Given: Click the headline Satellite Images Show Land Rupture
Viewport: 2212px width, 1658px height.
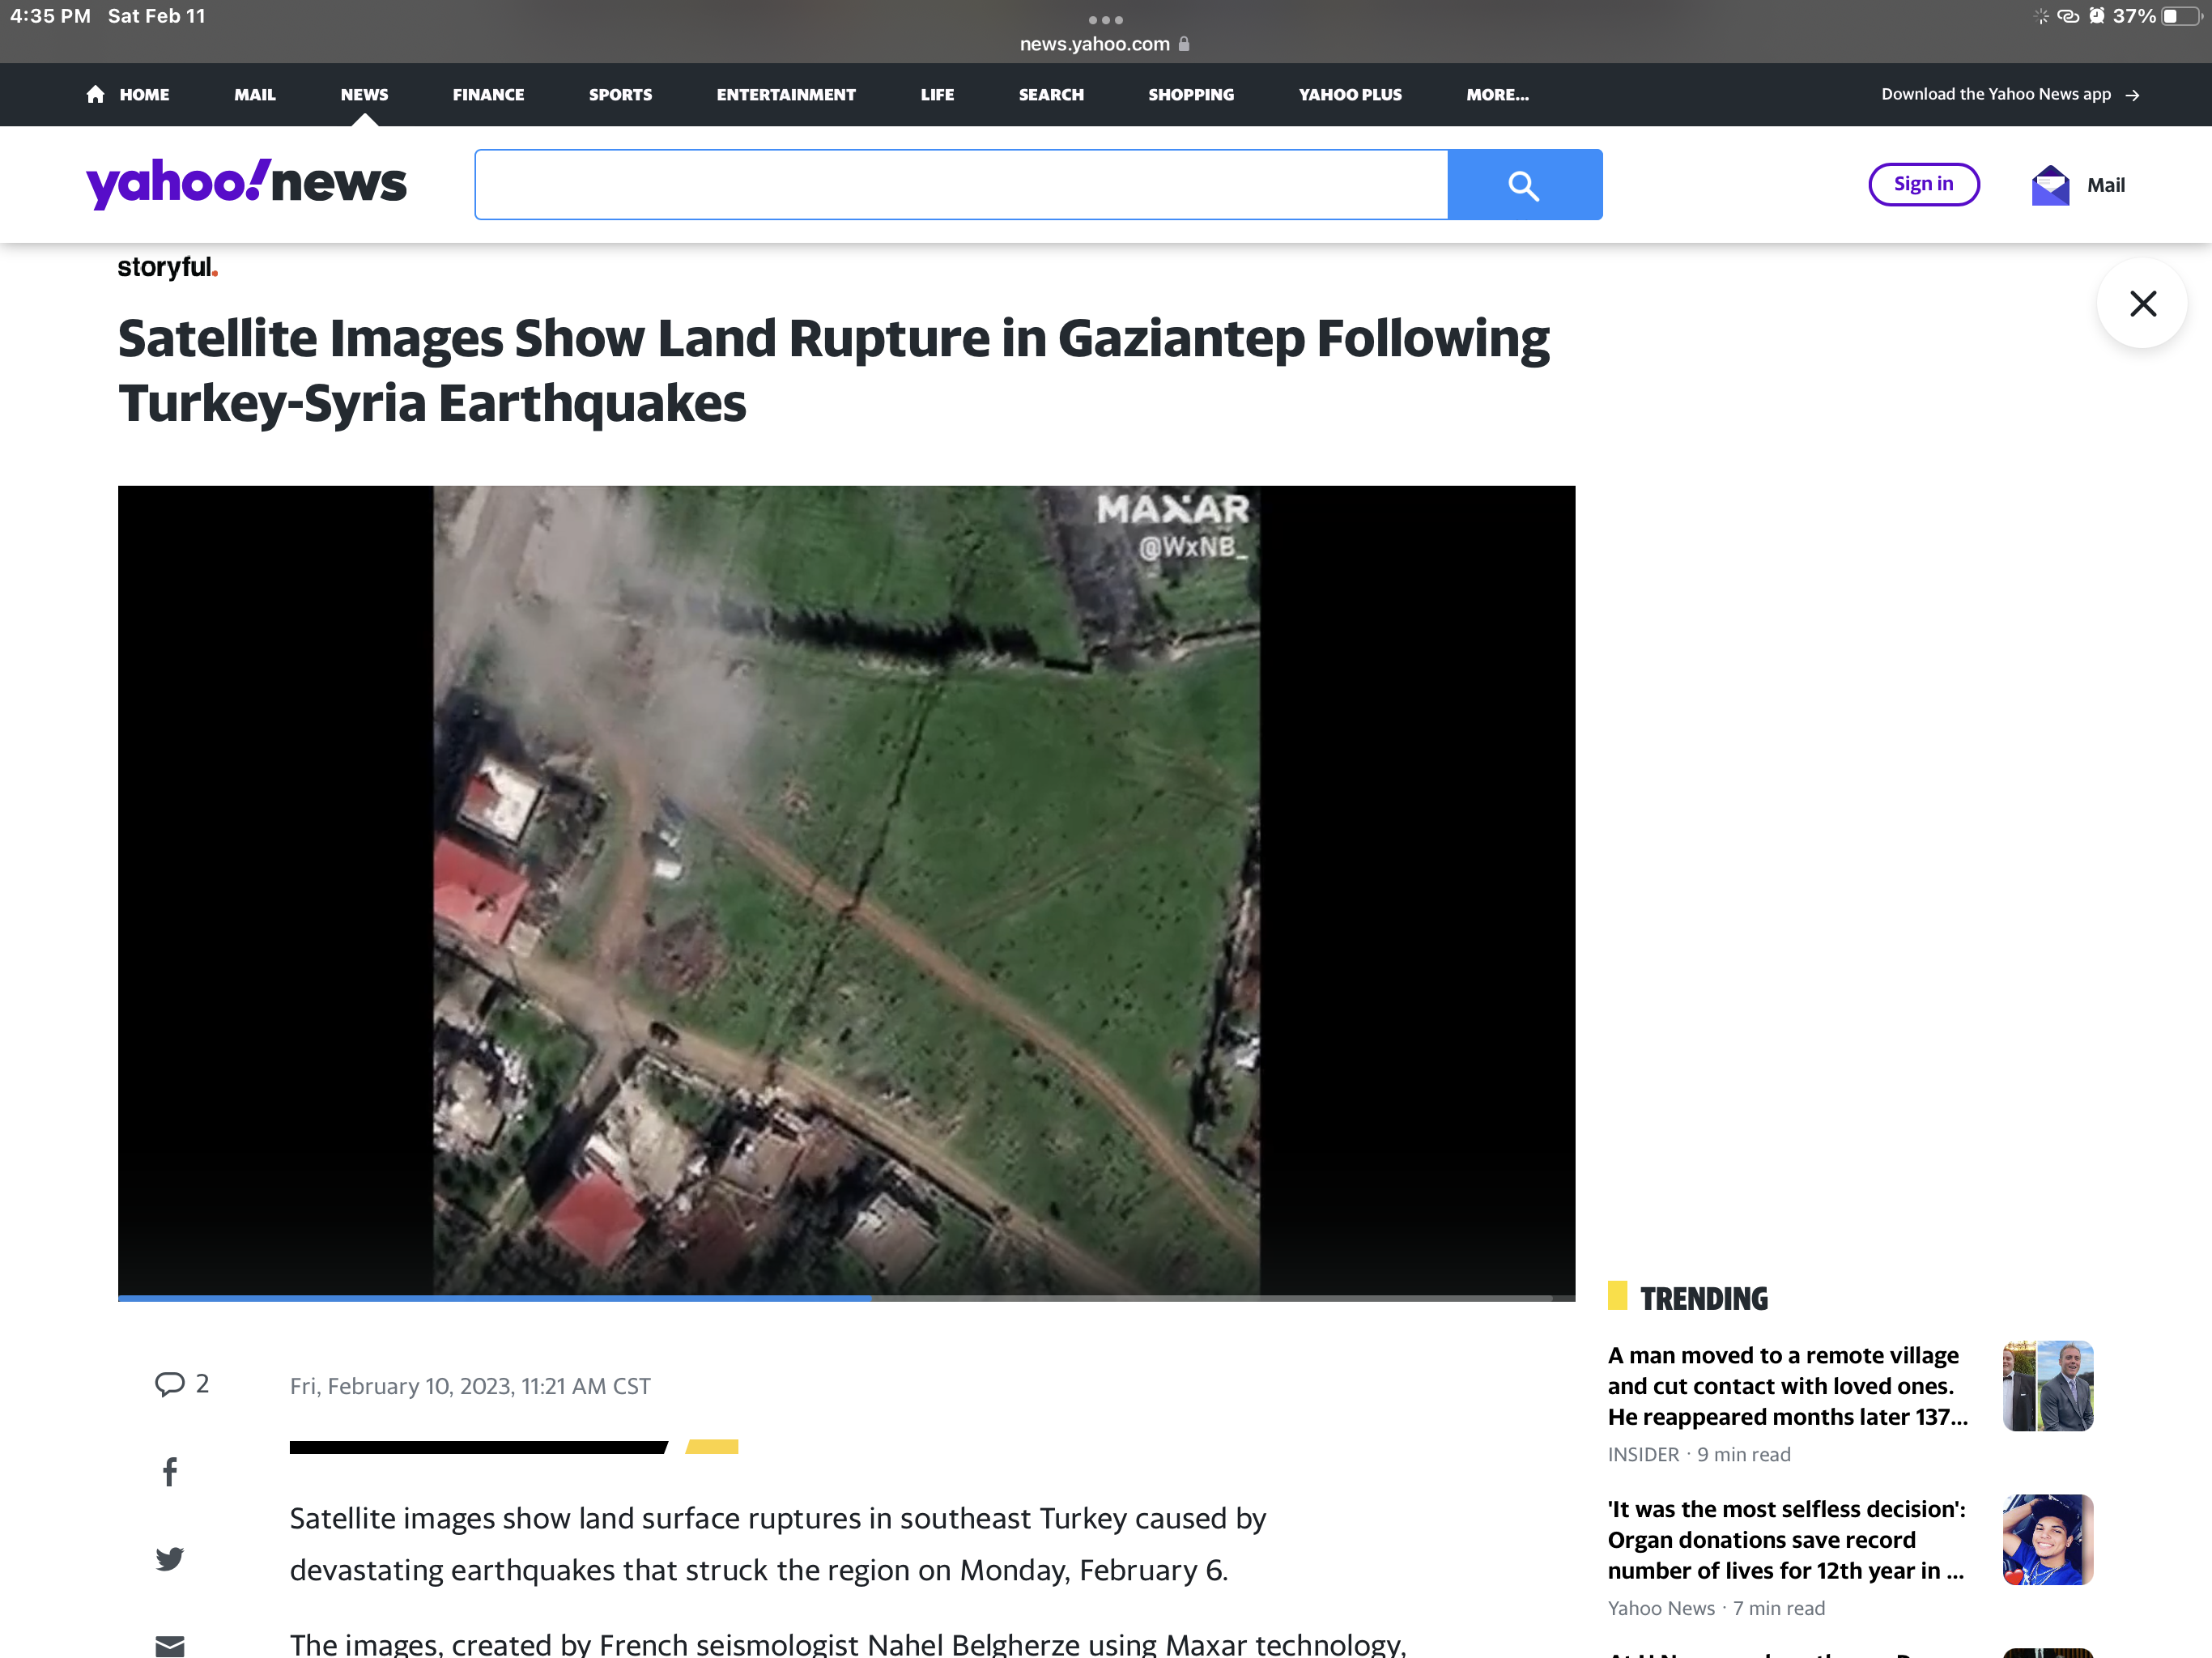Looking at the screenshot, I should pyautogui.click(x=833, y=370).
